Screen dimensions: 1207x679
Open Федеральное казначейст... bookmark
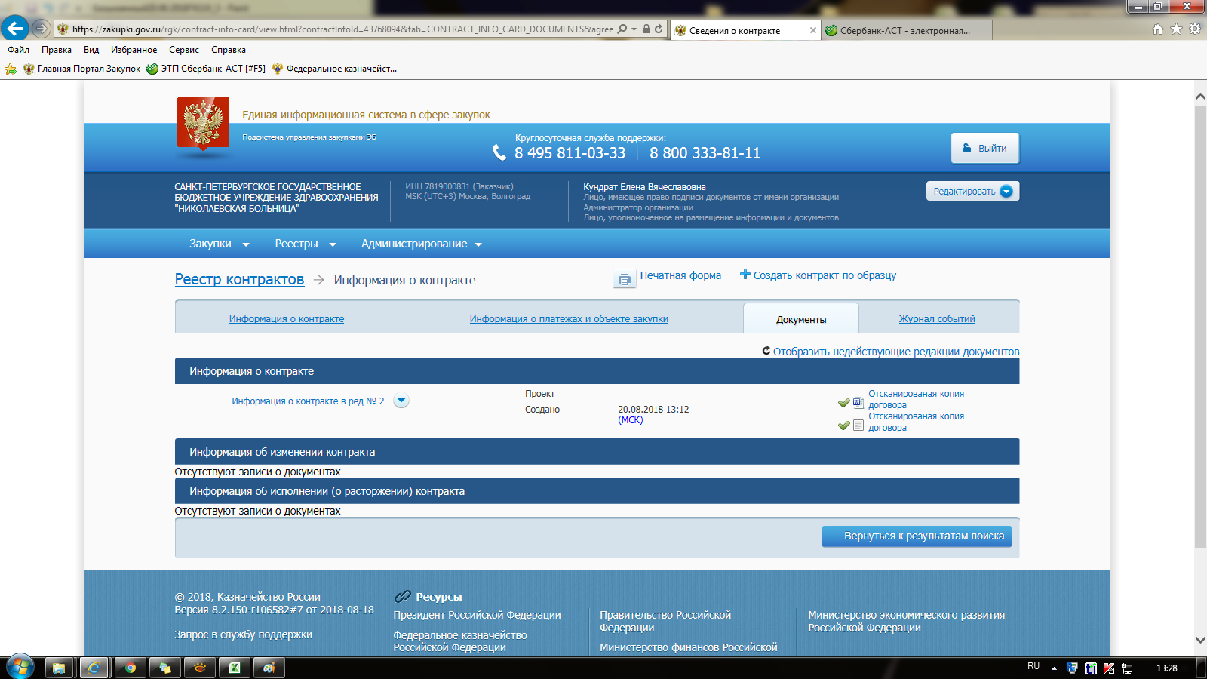[334, 69]
